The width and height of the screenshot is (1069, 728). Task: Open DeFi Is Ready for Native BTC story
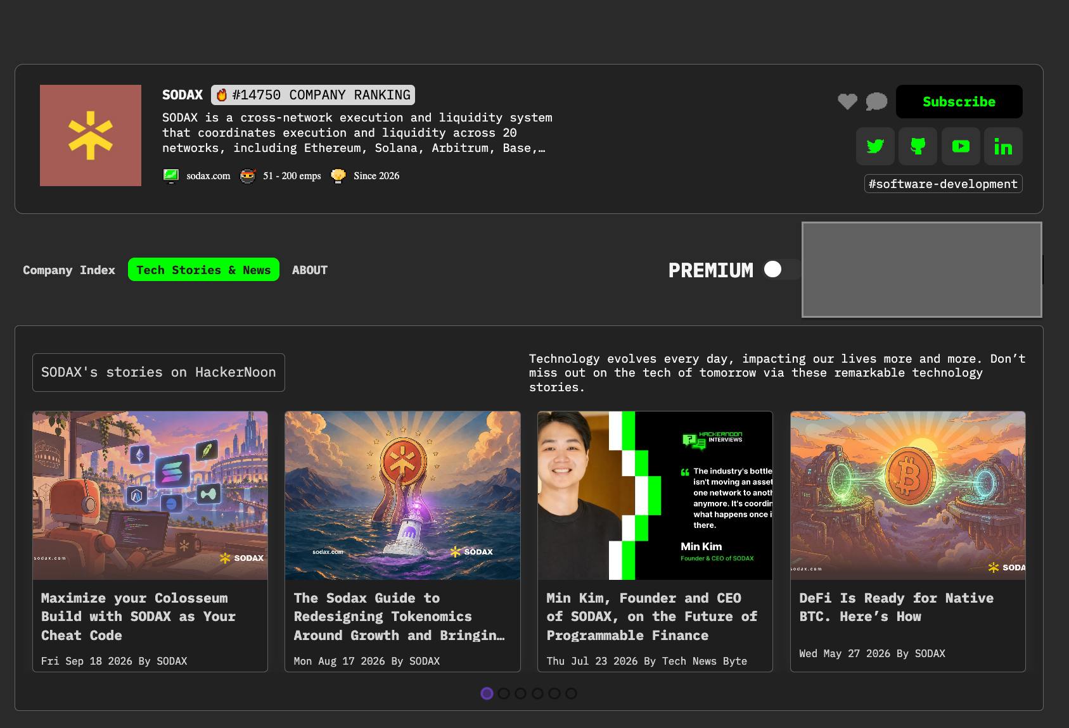coord(897,607)
